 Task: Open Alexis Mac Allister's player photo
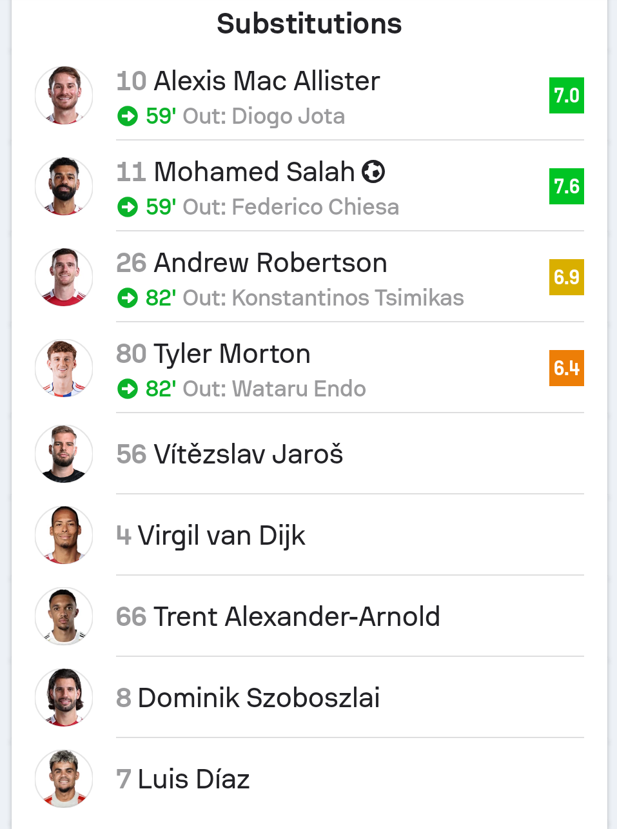[x=64, y=95]
